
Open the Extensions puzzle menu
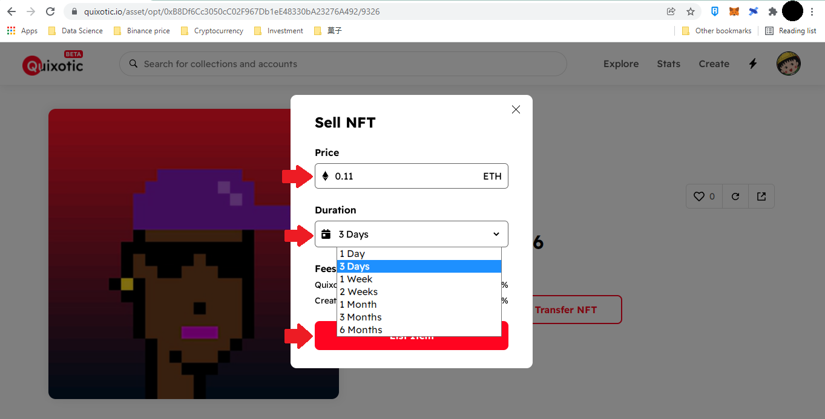[x=772, y=11]
